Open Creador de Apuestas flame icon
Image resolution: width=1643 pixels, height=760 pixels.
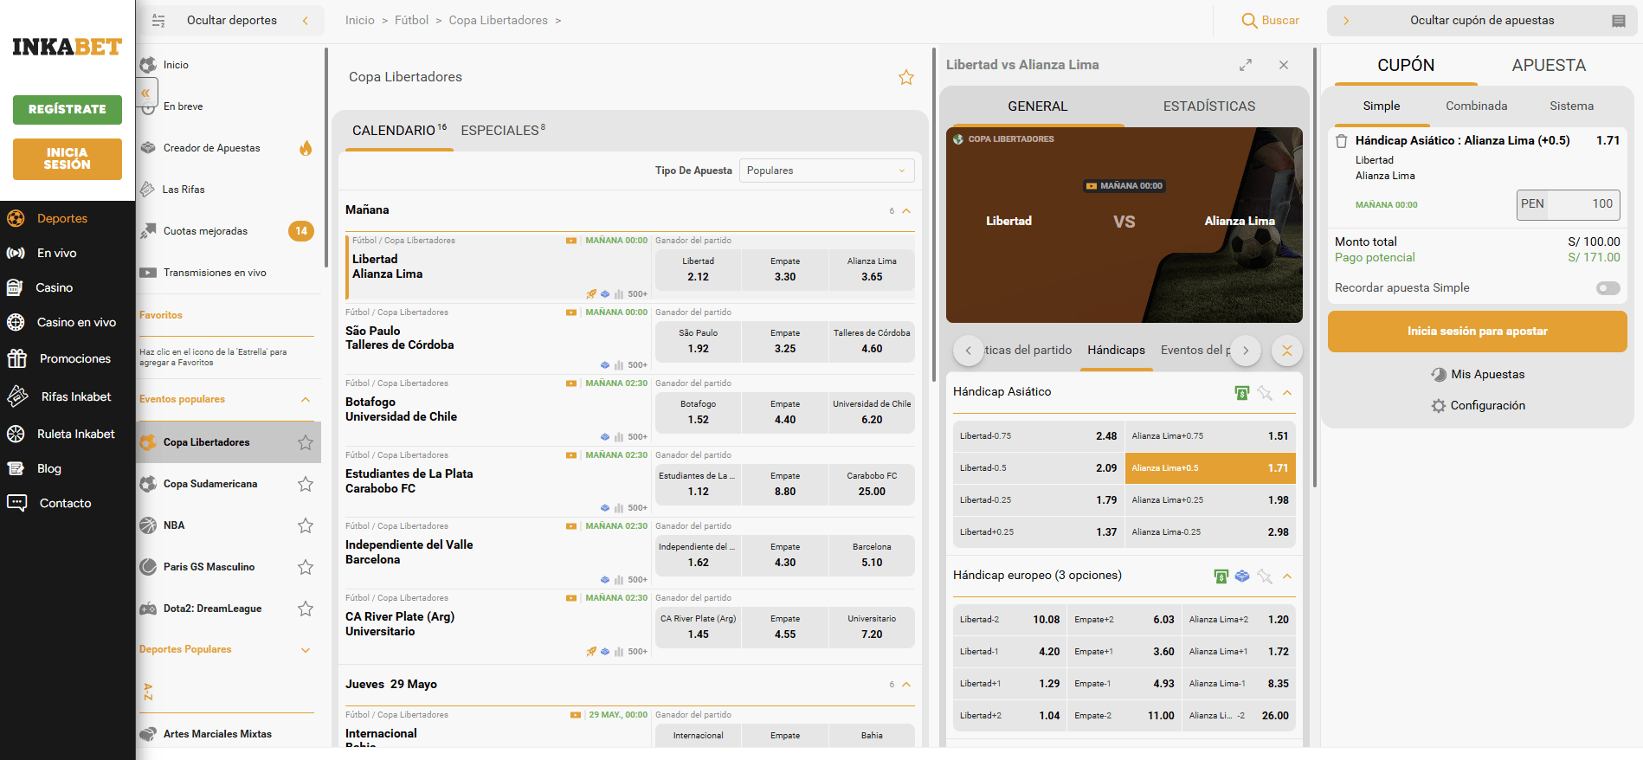click(306, 148)
